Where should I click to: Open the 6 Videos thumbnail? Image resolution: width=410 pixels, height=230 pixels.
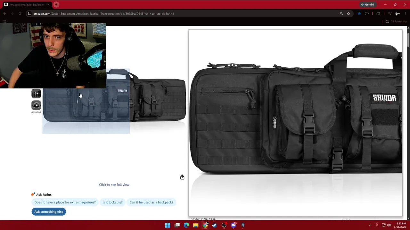click(36, 105)
